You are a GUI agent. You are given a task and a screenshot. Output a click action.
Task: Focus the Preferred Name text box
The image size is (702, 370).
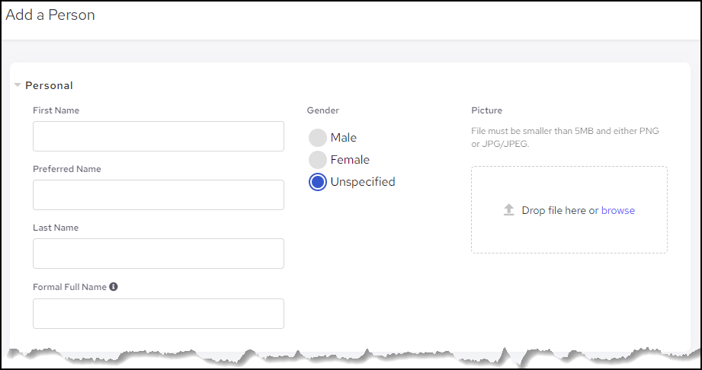158,195
